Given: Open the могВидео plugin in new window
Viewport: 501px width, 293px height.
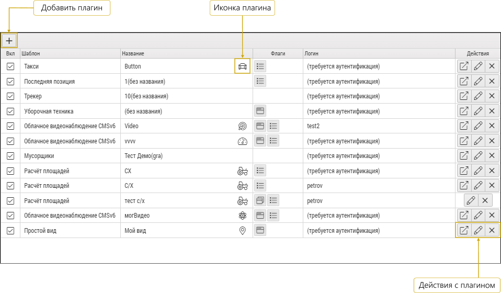Looking at the screenshot, I should coord(464,216).
